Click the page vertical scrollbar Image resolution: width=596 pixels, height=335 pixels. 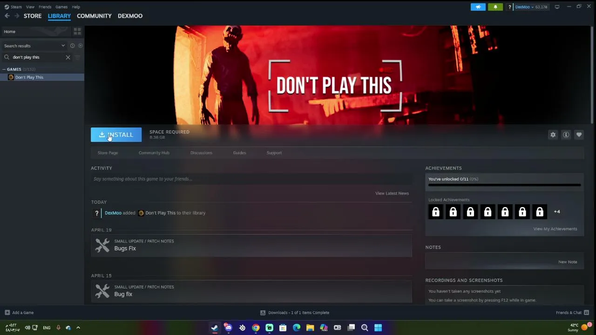point(591,74)
